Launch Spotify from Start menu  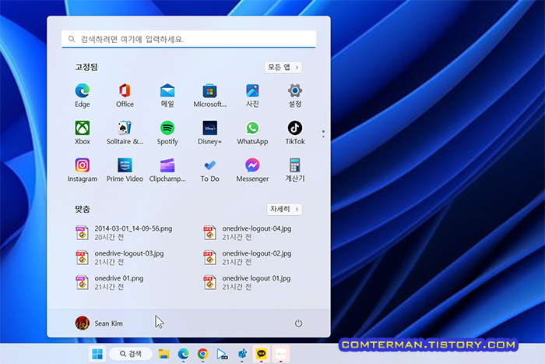[167, 133]
